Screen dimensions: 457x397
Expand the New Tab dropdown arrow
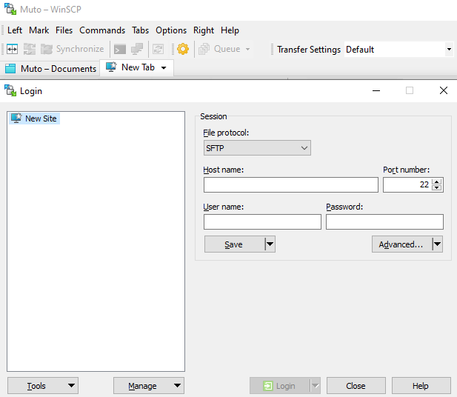coord(164,68)
